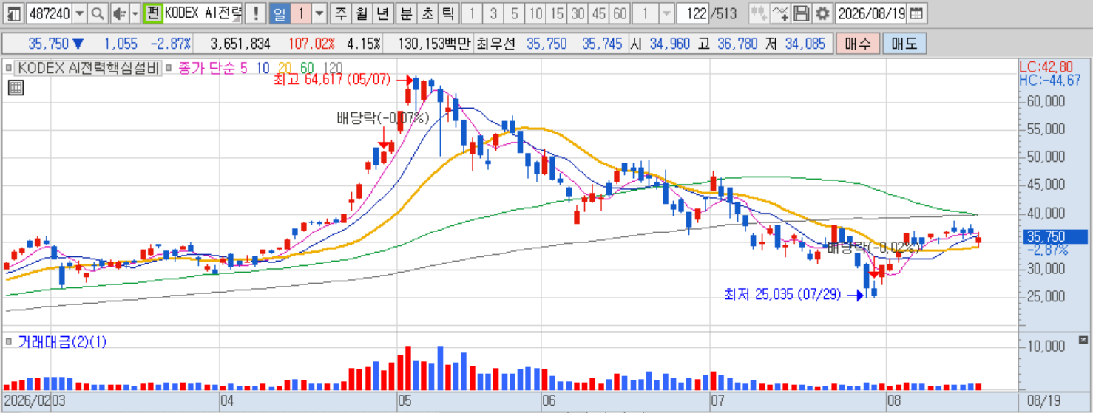Click the 130,153백만 trading value

click(435, 44)
